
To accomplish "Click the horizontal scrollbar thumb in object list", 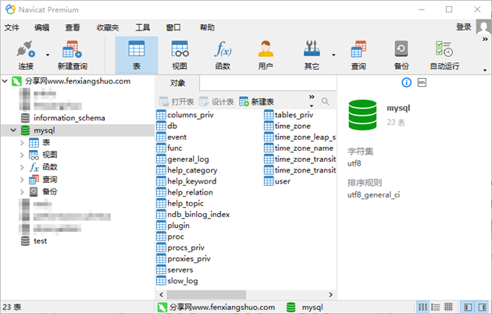I will 206,294.
